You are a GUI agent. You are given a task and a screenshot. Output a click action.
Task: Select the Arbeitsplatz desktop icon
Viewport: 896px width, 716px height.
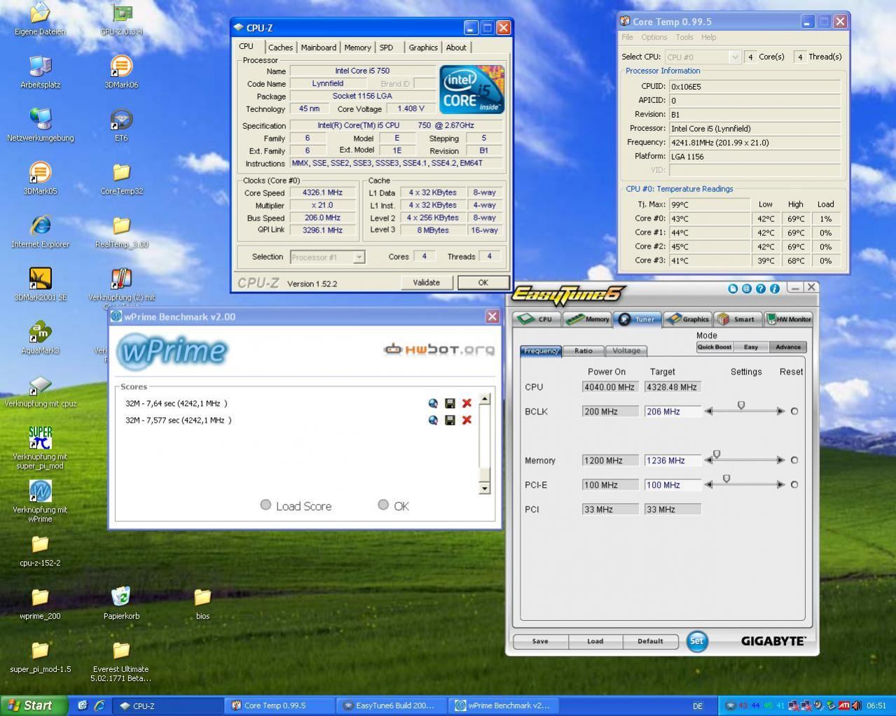(40, 66)
